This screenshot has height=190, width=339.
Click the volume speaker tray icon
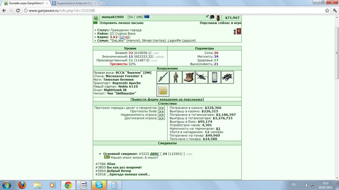[x=307, y=185]
